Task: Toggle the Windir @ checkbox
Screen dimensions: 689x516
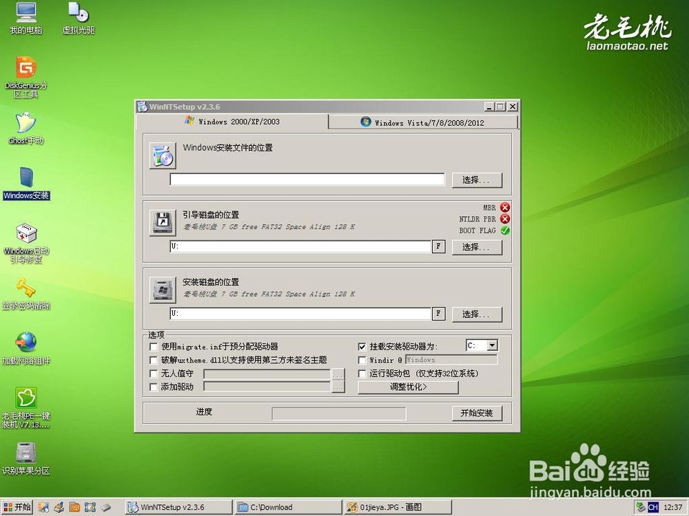Action: point(362,361)
